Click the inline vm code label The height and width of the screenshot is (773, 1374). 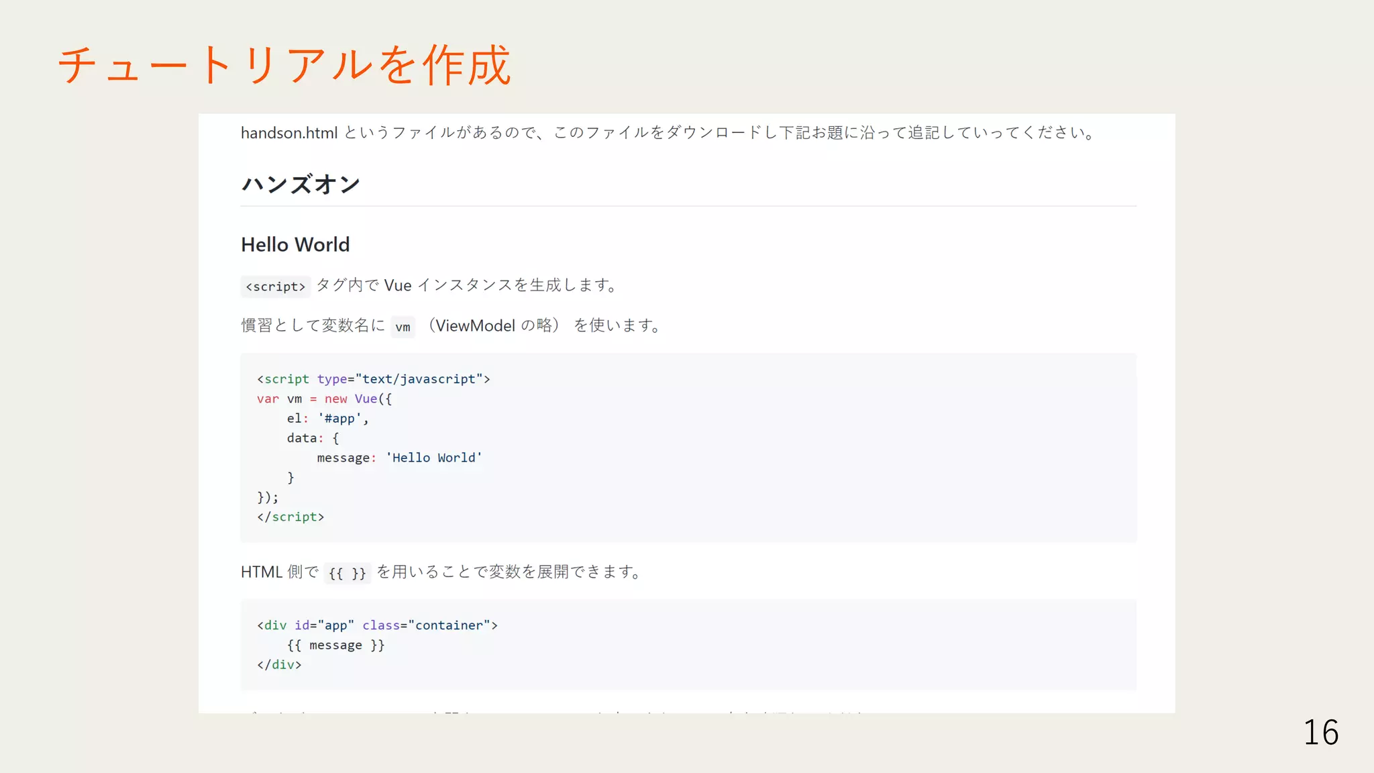(x=403, y=327)
